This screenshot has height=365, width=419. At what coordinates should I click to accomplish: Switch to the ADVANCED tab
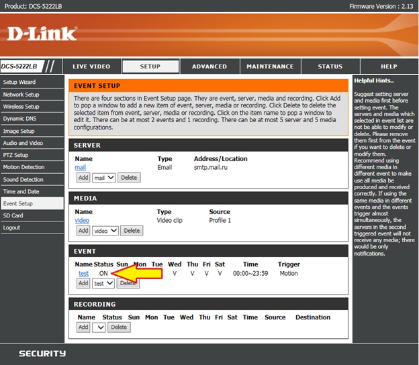209,66
